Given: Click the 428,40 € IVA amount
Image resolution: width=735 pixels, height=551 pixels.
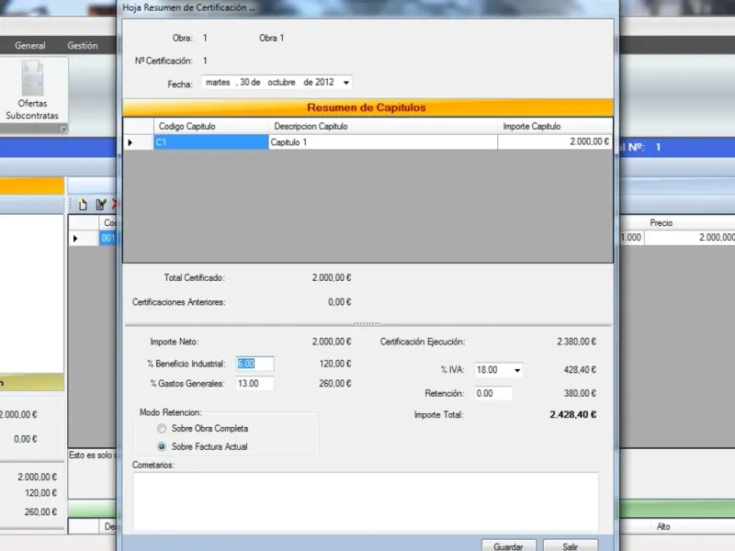Looking at the screenshot, I should pos(580,370).
